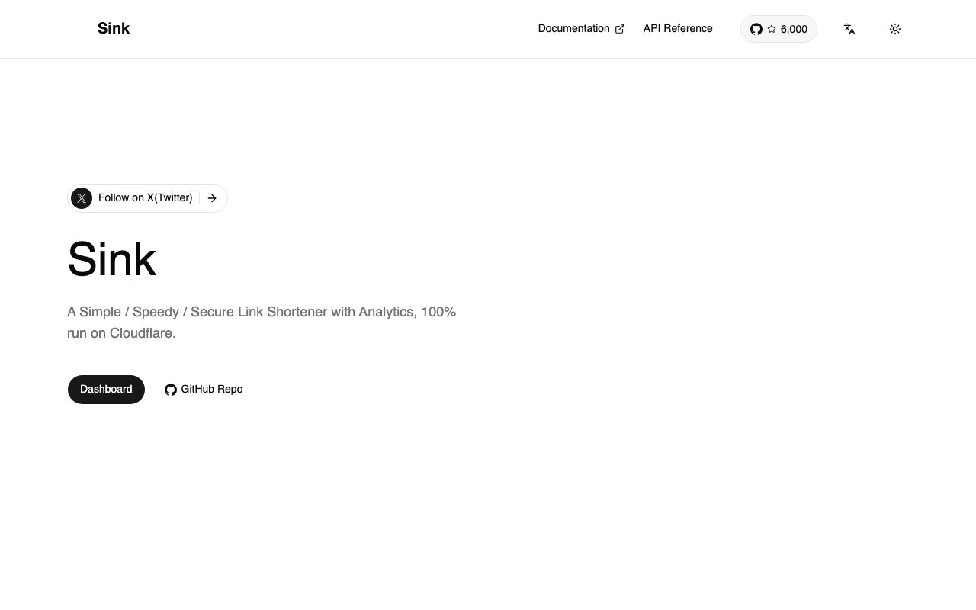The height and width of the screenshot is (610, 976).
Task: Open the API Reference page
Action: coord(678,28)
